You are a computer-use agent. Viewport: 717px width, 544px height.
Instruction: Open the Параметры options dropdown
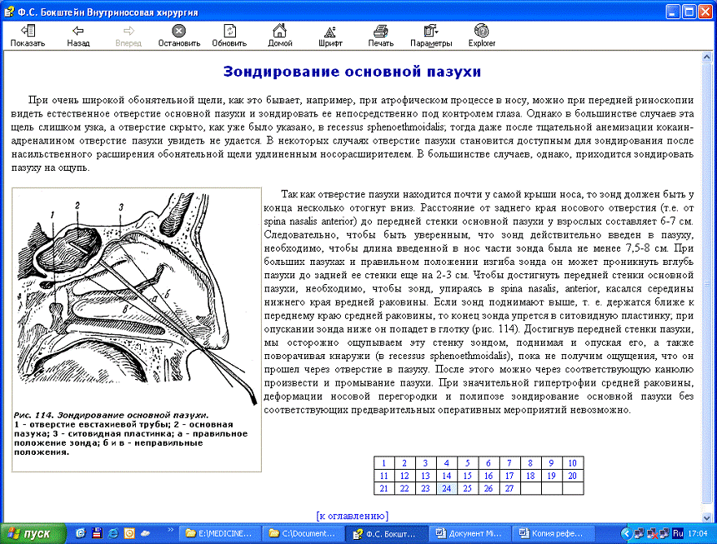coord(431,35)
